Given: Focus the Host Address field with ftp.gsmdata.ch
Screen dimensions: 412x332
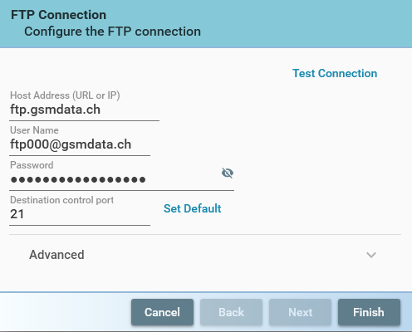Looking at the screenshot, I should 84,110.
